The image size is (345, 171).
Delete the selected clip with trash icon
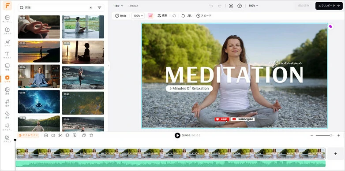(x=91, y=135)
